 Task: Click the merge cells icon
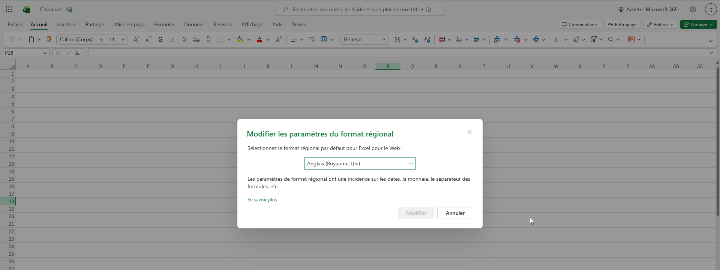pos(324,39)
